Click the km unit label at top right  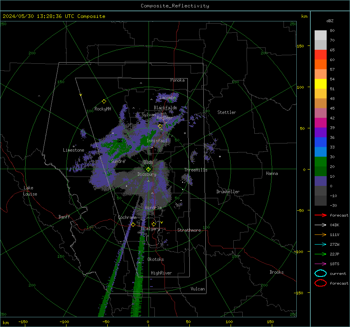pyautogui.click(x=304, y=16)
